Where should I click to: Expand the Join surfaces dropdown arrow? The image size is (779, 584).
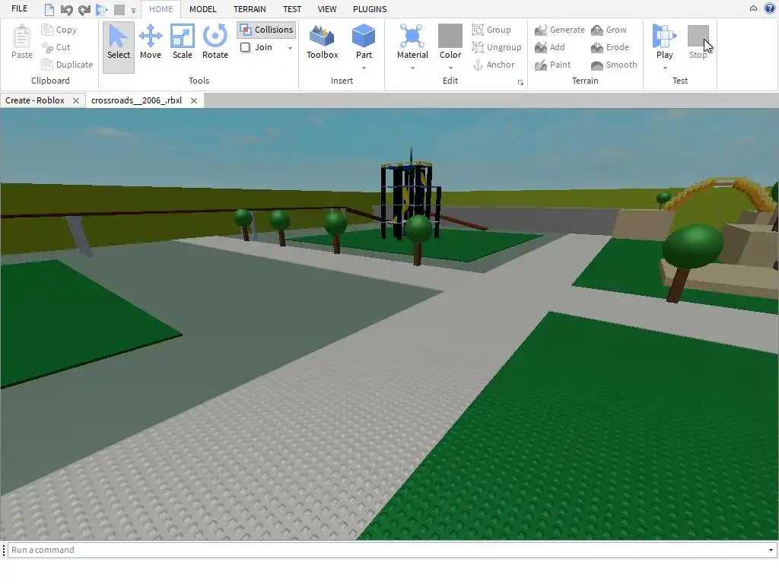coord(290,48)
